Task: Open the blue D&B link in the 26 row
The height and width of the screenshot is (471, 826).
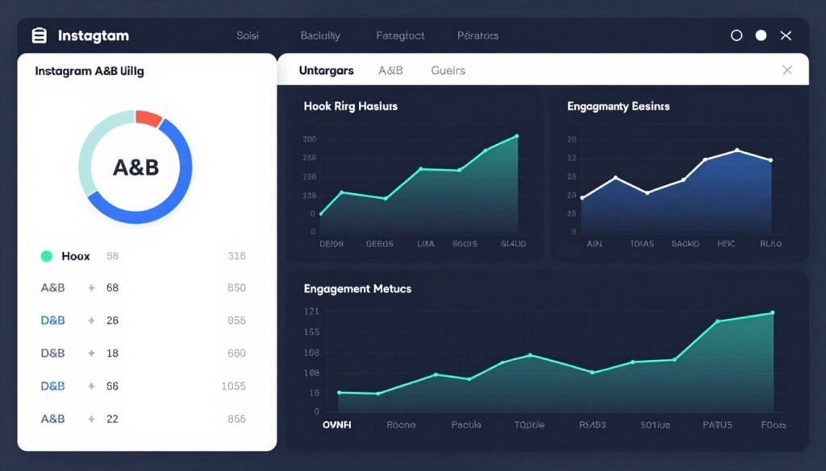Action: (52, 320)
